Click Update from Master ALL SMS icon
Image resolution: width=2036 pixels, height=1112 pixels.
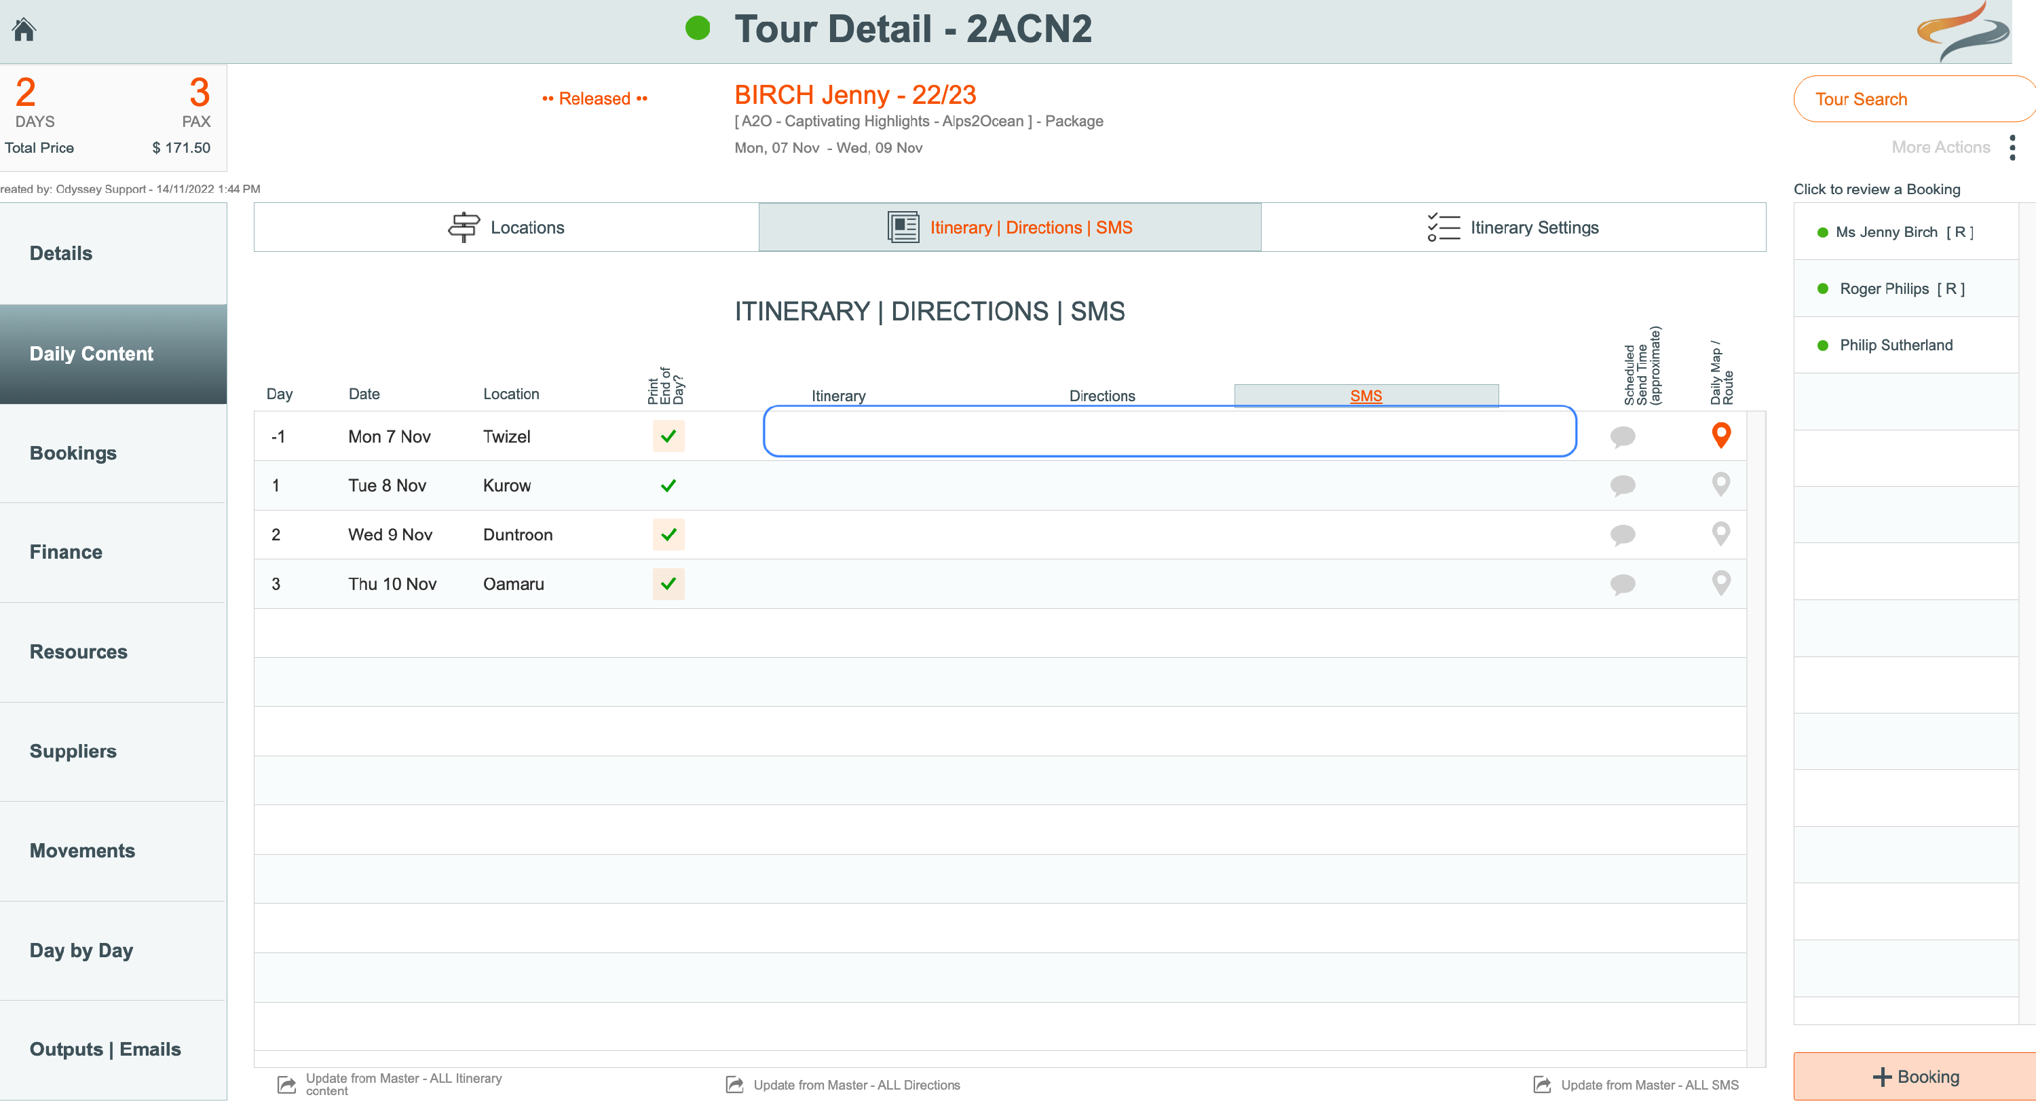pyautogui.click(x=1542, y=1084)
